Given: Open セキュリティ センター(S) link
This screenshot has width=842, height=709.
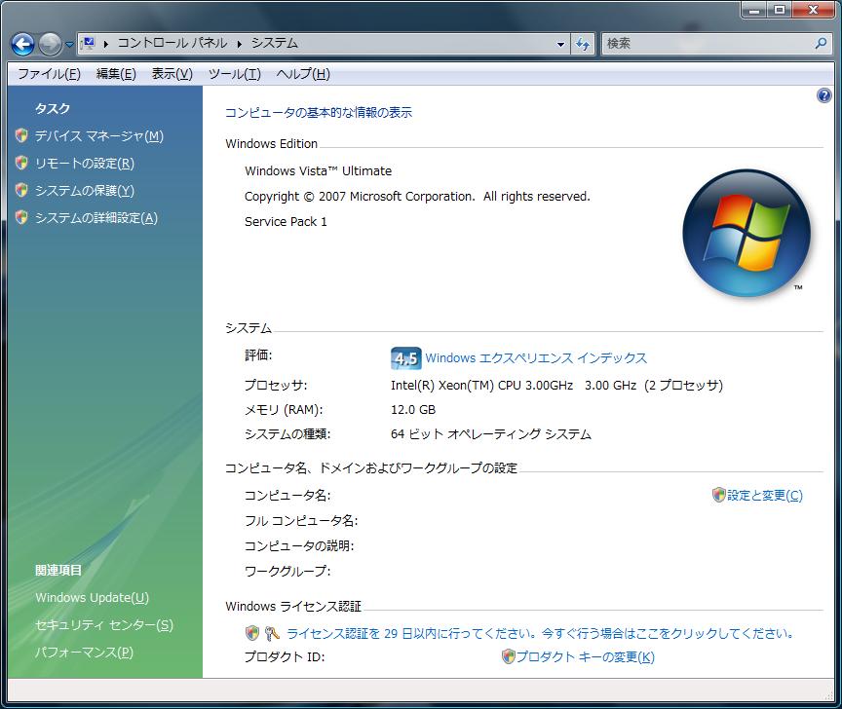Looking at the screenshot, I should point(104,624).
